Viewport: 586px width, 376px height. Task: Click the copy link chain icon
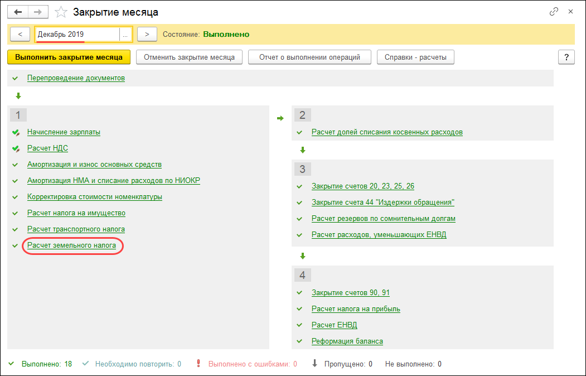tap(554, 11)
